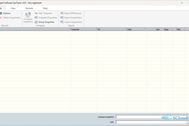Sort by the OS column header
The width and height of the screenshot is (189, 126).
[112, 29]
